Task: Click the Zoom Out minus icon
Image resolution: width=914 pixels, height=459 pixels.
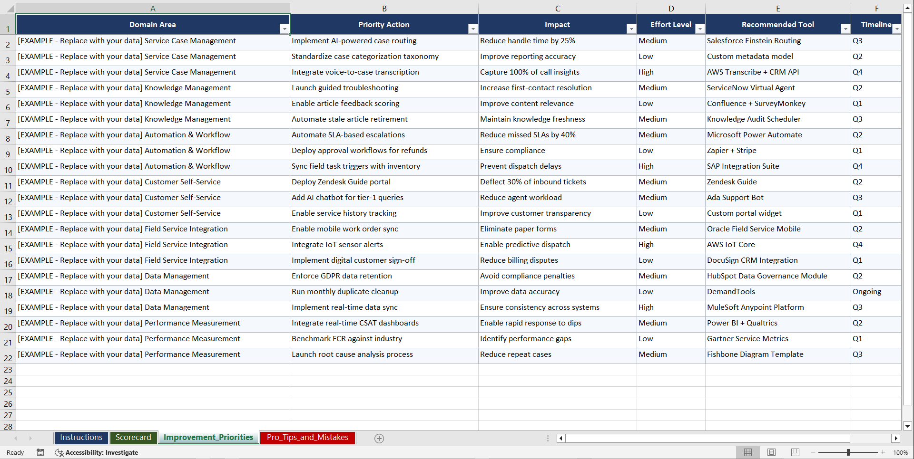Action: (813, 452)
